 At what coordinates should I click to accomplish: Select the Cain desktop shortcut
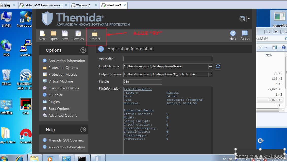(26, 106)
